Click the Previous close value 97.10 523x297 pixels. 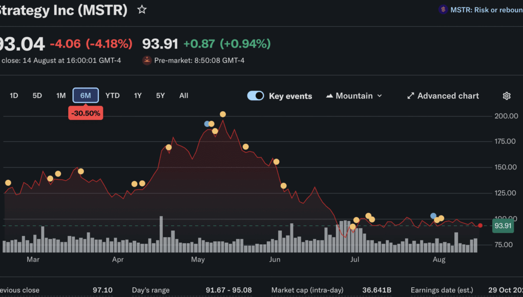pyautogui.click(x=102, y=290)
